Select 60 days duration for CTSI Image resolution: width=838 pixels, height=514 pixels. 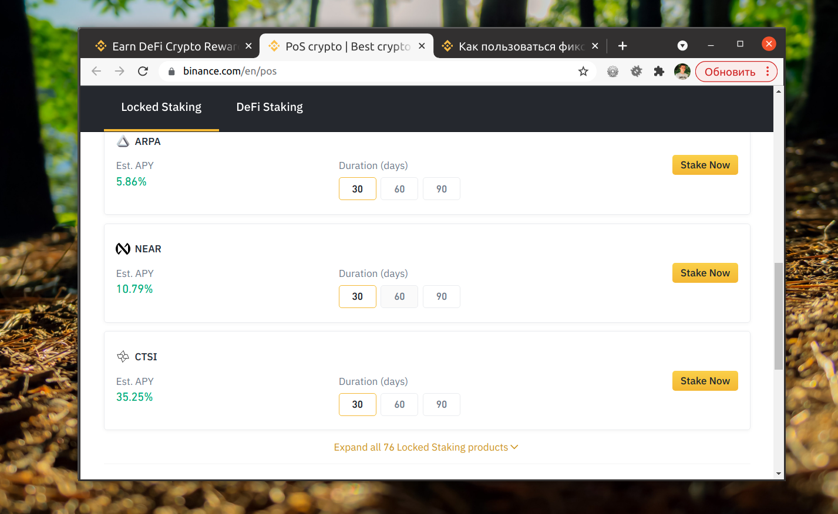pyautogui.click(x=399, y=404)
